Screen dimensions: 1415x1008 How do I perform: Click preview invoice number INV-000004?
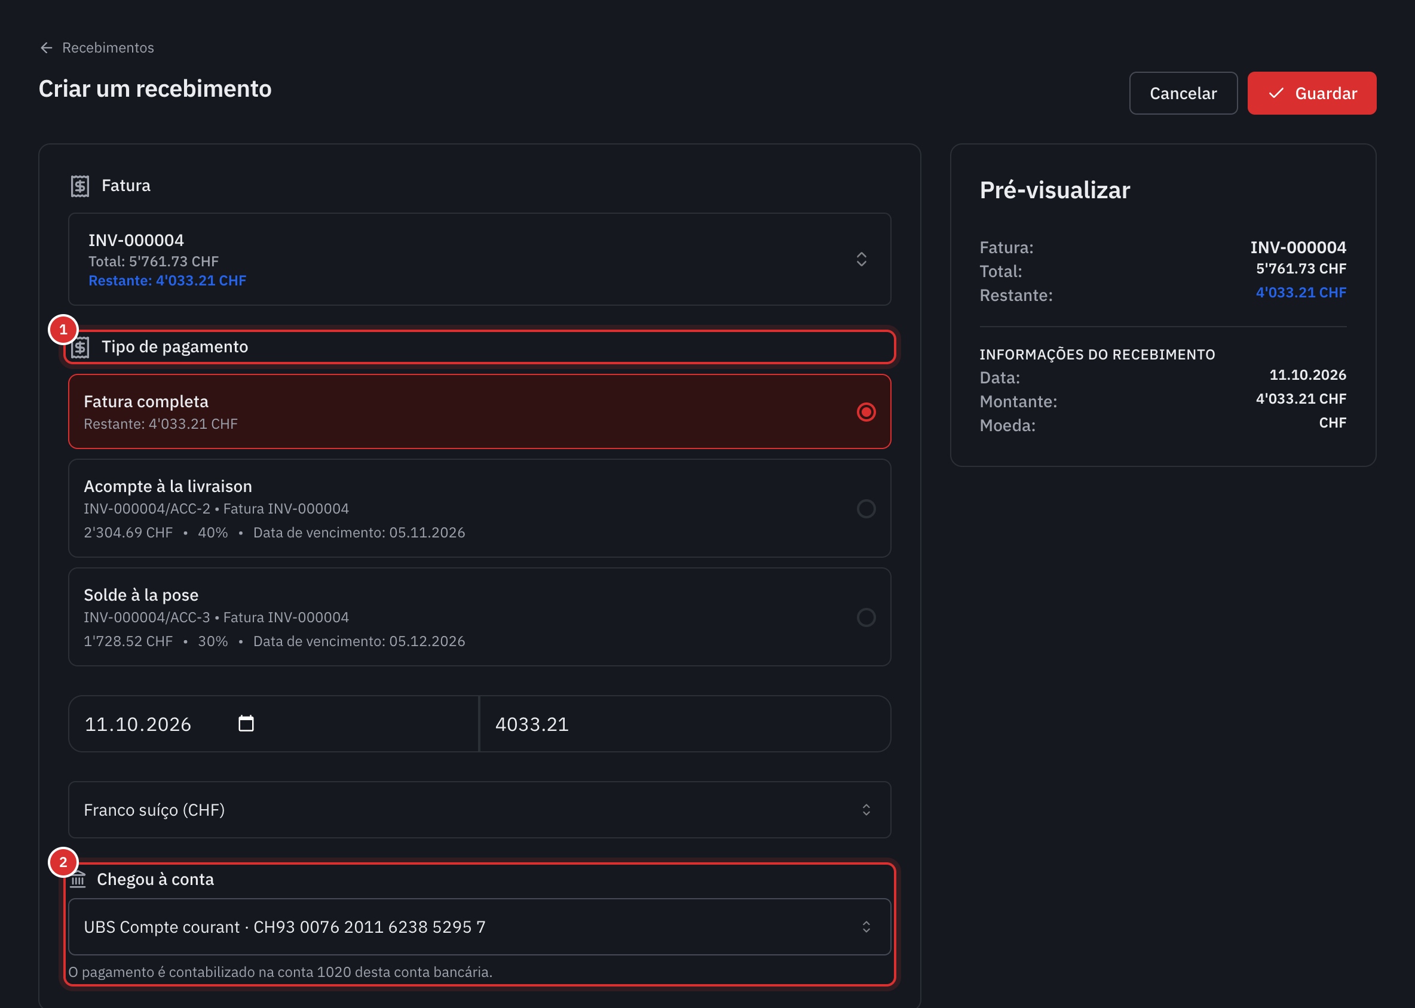pos(1298,247)
